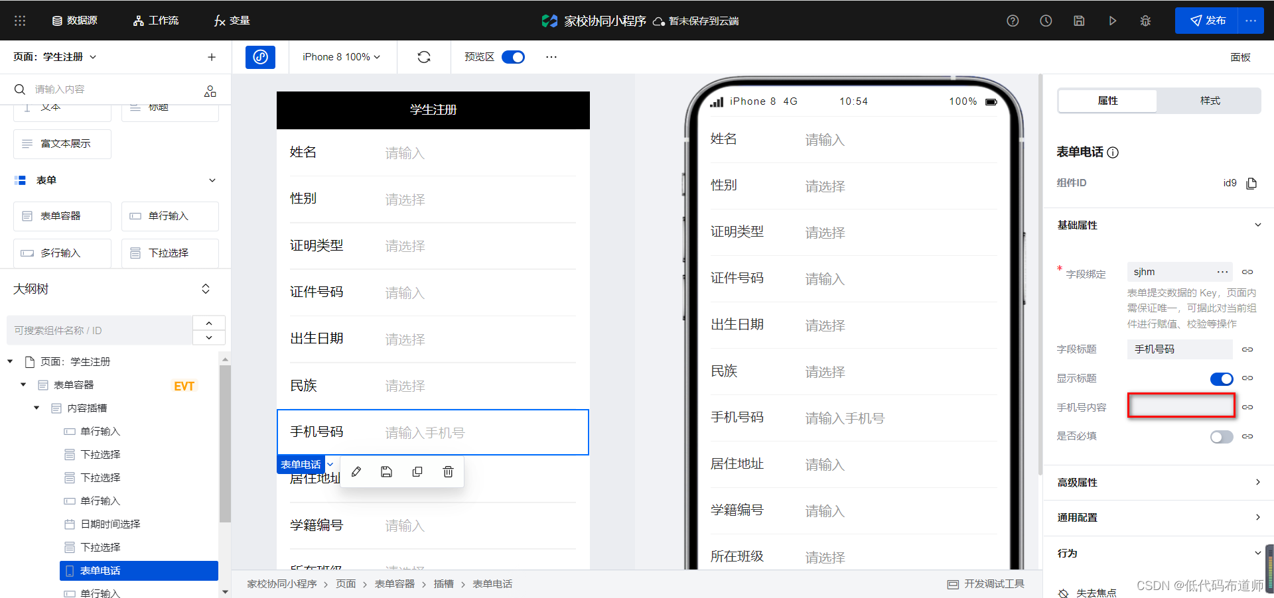Open the 工作流 workflow menu
Image resolution: width=1274 pixels, height=598 pixels.
point(156,21)
